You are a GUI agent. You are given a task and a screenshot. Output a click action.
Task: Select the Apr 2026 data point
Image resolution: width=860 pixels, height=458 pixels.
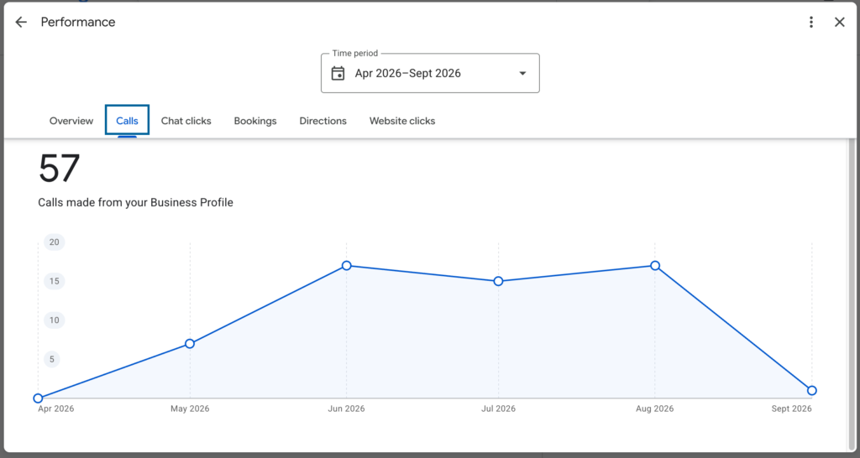(38, 398)
